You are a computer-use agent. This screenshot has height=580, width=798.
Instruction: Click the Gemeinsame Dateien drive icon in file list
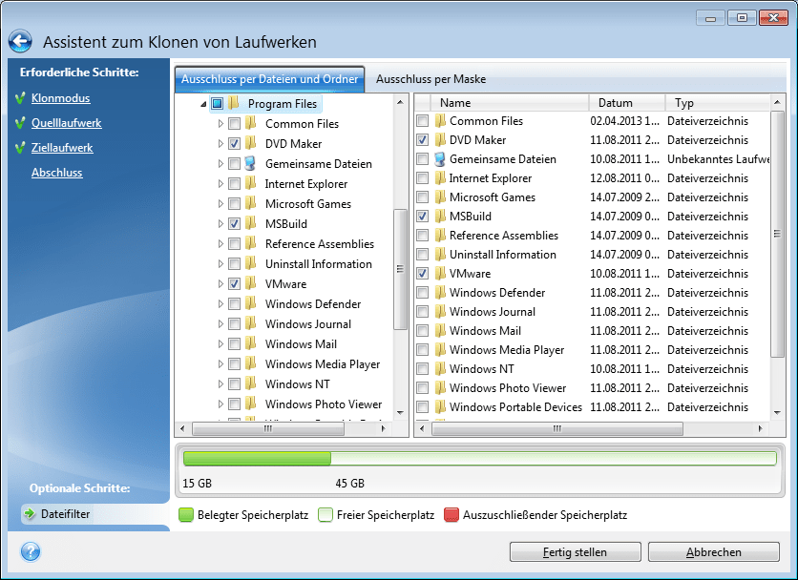click(440, 159)
